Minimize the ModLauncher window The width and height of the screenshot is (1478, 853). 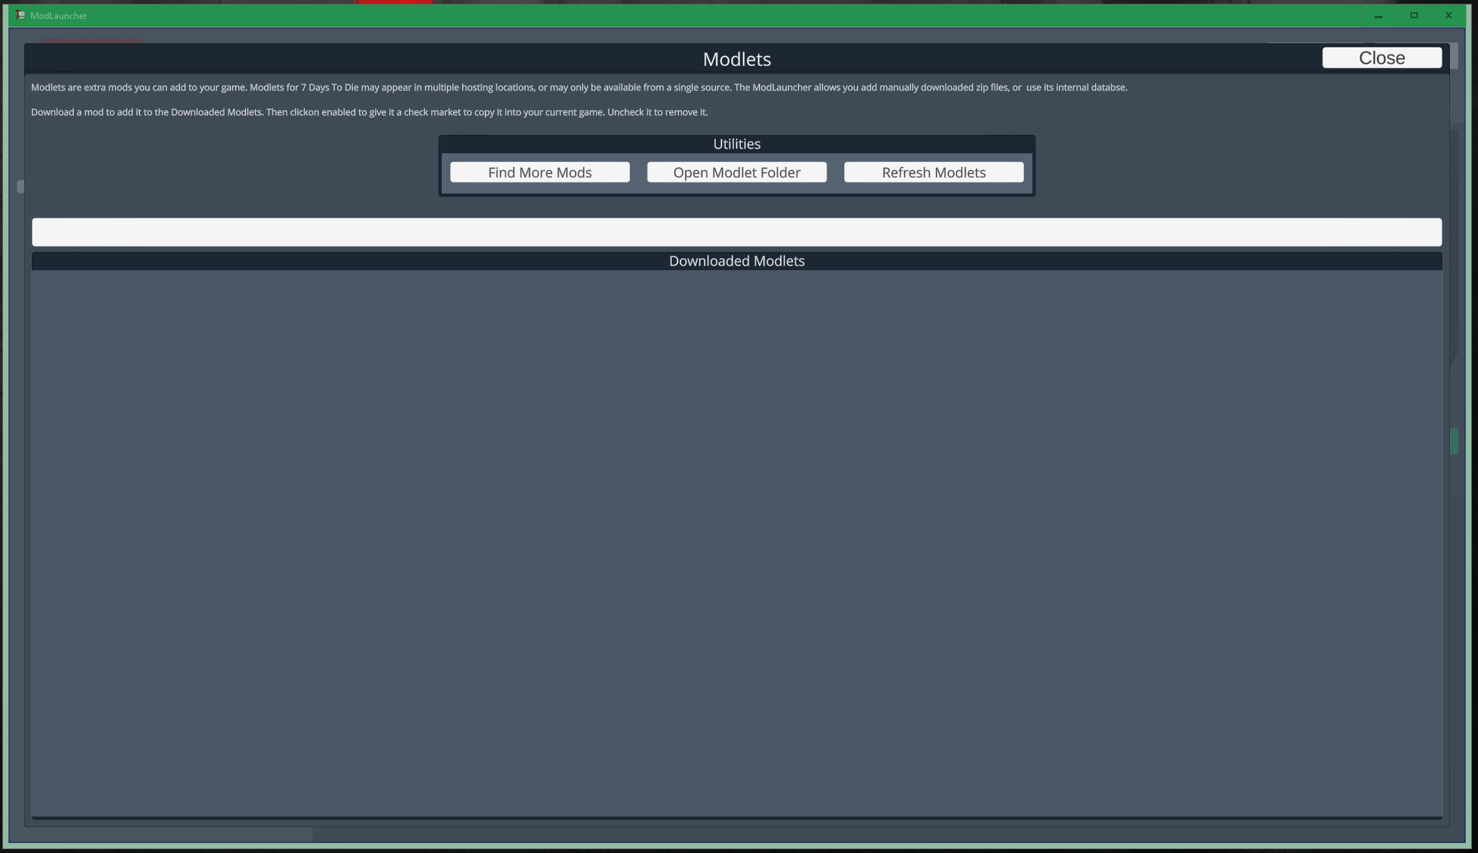(1378, 15)
